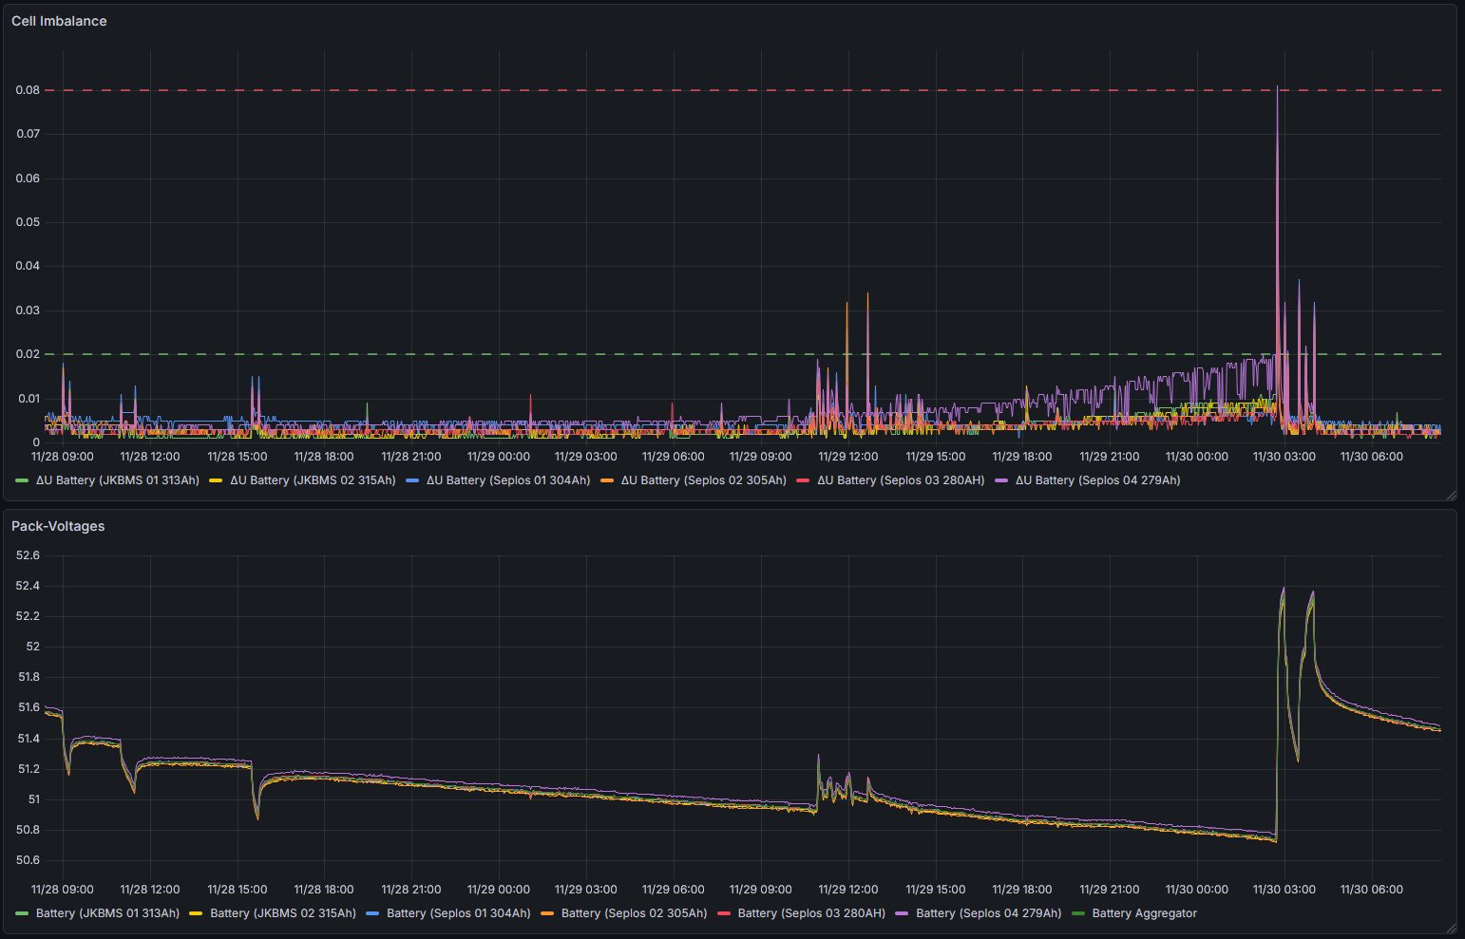Toggle ΔU Battery (Seplos 04 279Ah) series label
The width and height of the screenshot is (1465, 939).
[1097, 480]
